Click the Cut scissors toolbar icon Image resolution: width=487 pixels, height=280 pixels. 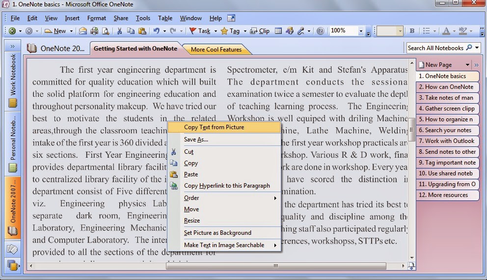click(119, 31)
